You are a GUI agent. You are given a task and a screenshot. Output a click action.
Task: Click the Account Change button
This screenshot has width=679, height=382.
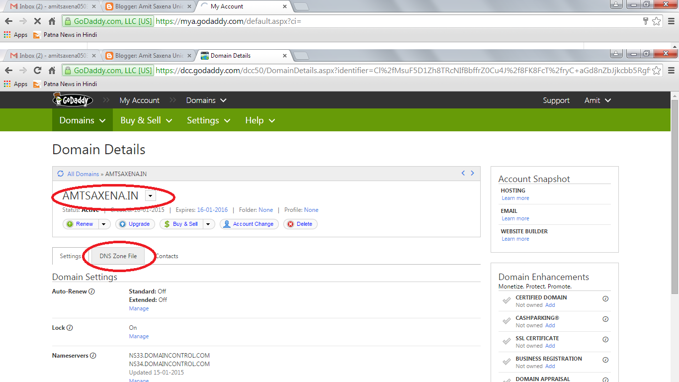pyautogui.click(x=249, y=224)
